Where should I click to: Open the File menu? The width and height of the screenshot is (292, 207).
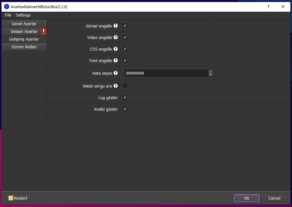(x=8, y=15)
